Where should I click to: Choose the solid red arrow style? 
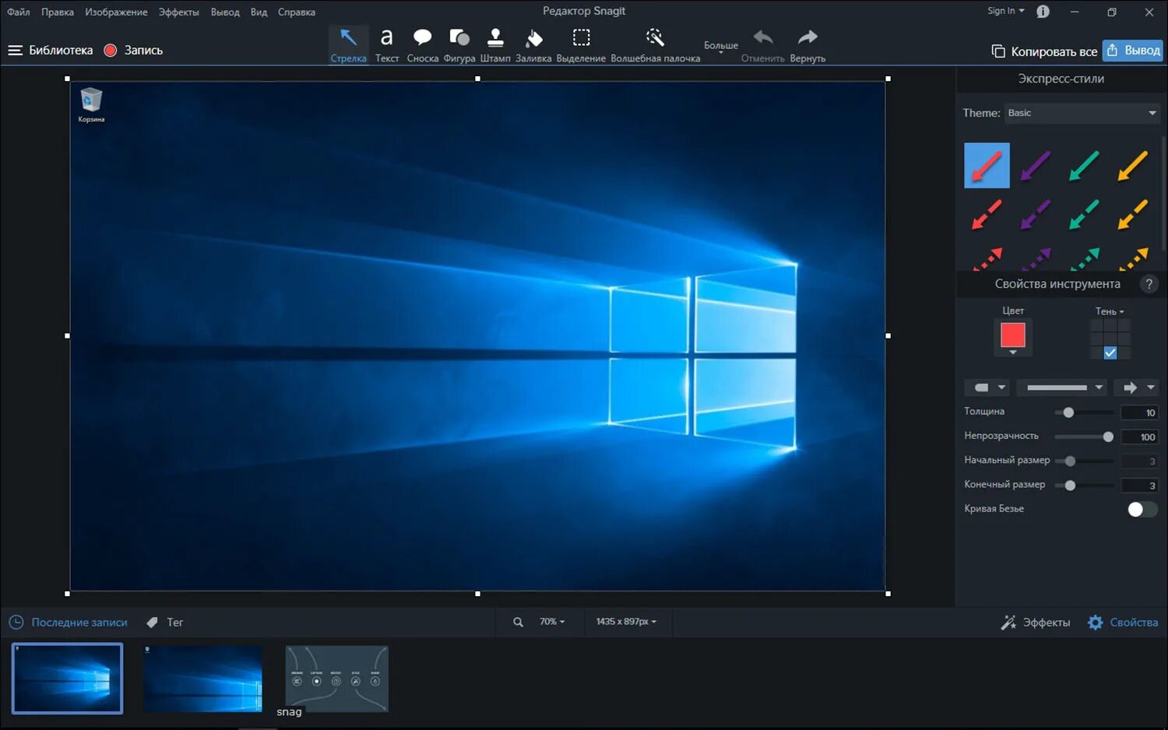[x=987, y=165]
